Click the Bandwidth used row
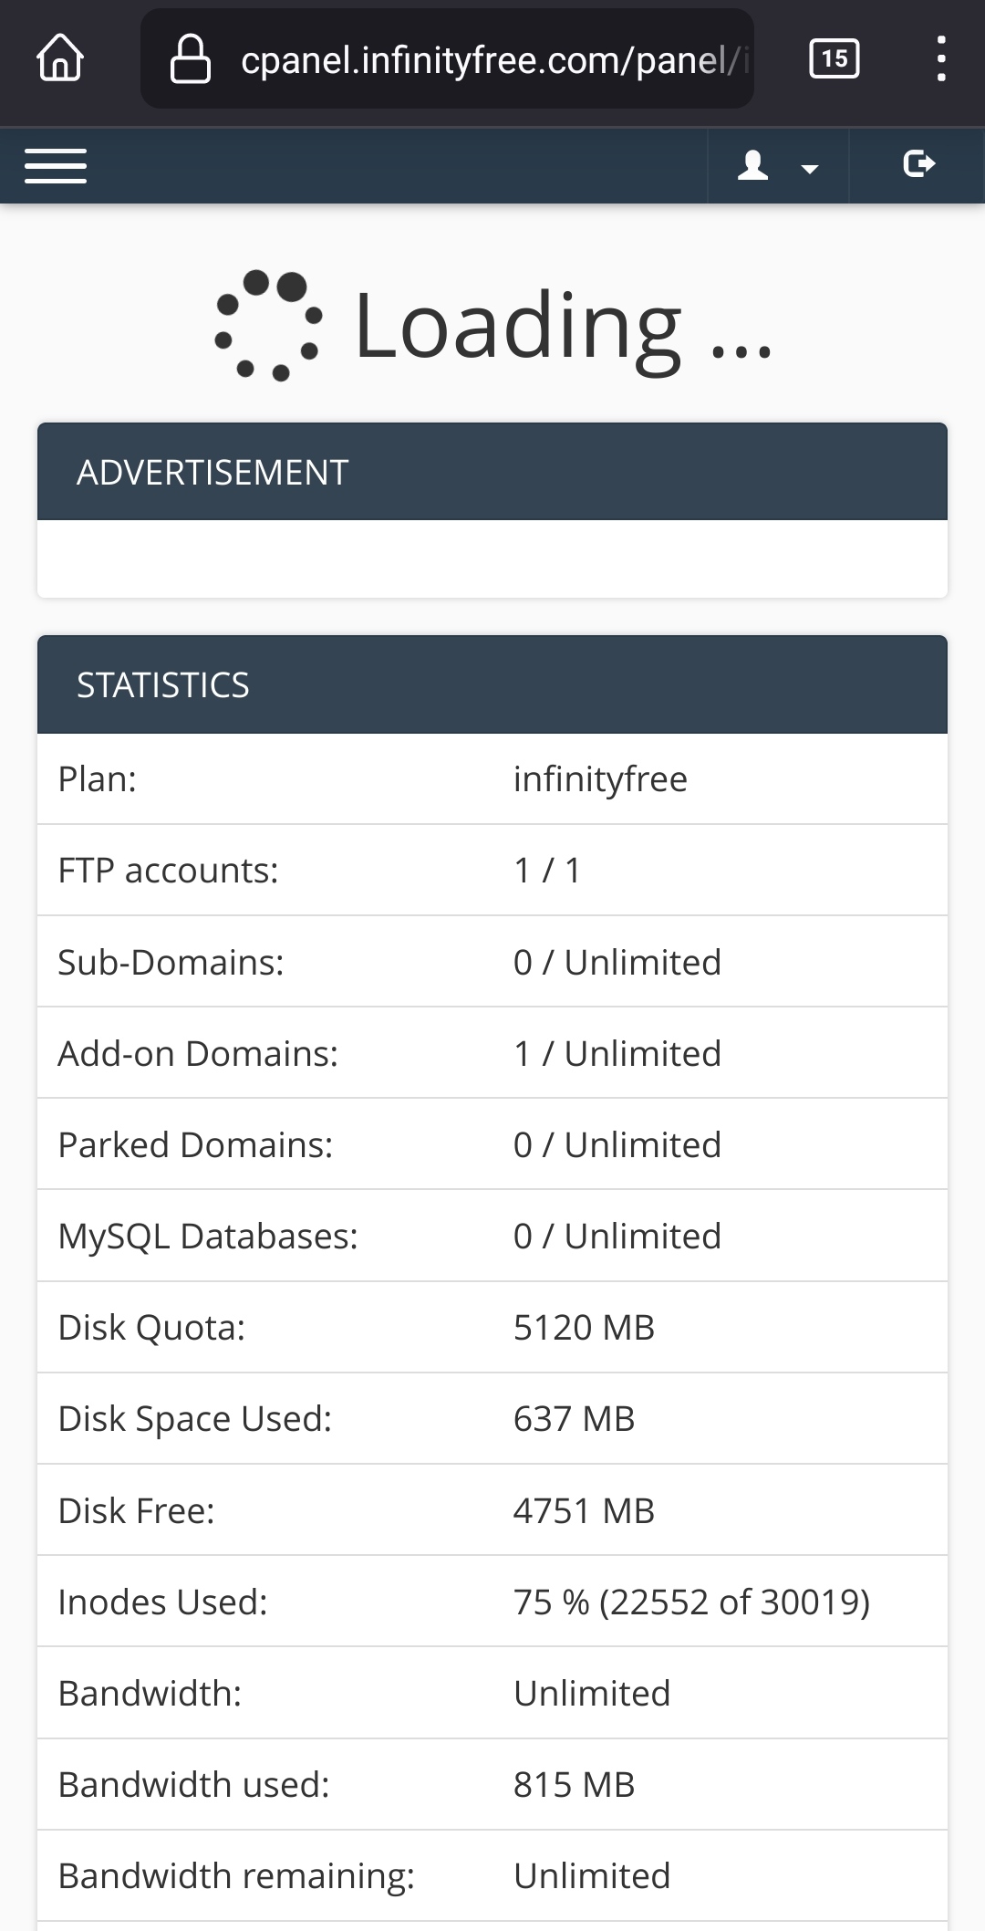Image resolution: width=985 pixels, height=1931 pixels. click(493, 1784)
